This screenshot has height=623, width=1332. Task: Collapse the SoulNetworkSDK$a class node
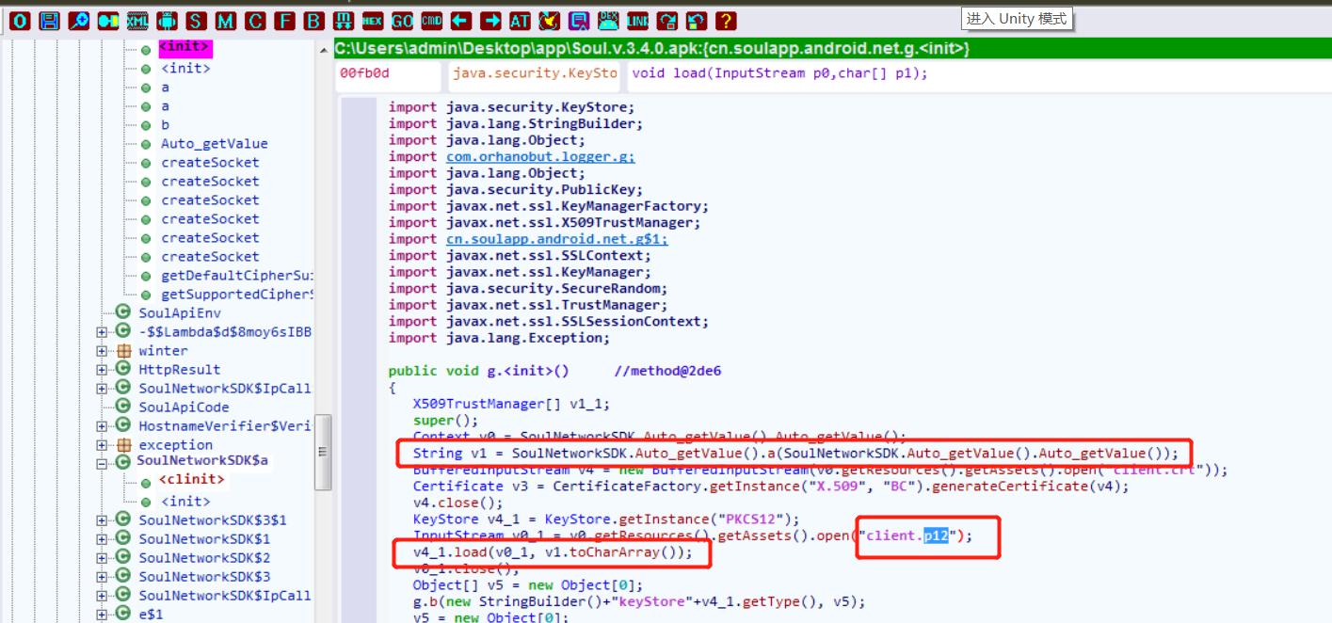(x=103, y=463)
